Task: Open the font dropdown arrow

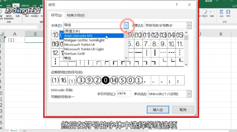Action: coord(126,25)
